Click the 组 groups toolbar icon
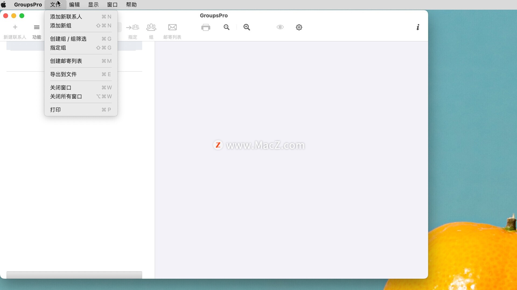Screen dimensions: 517x290 pos(151,27)
